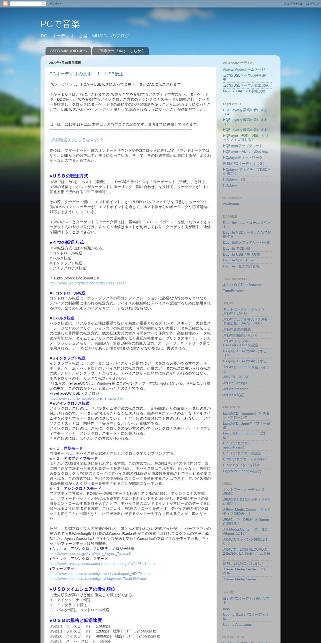321x643 pixels.
Task: Open HQplayerのネットワーク link
Action: (242, 157)
